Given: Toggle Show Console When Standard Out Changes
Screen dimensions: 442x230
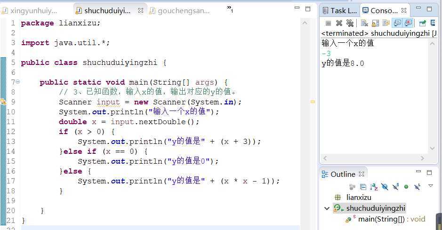Looking at the screenshot, I should pyautogui.click(x=397, y=23).
